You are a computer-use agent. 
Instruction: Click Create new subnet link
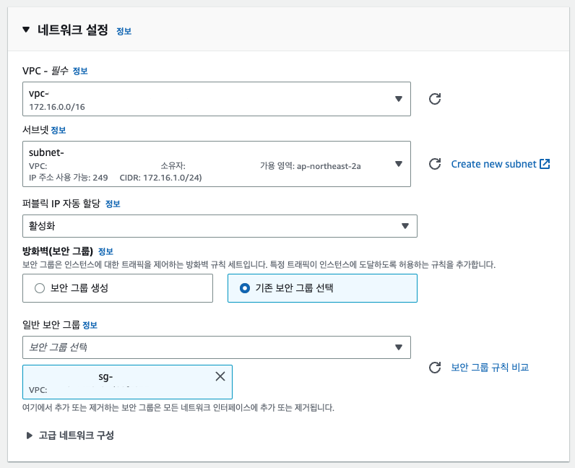(x=493, y=164)
